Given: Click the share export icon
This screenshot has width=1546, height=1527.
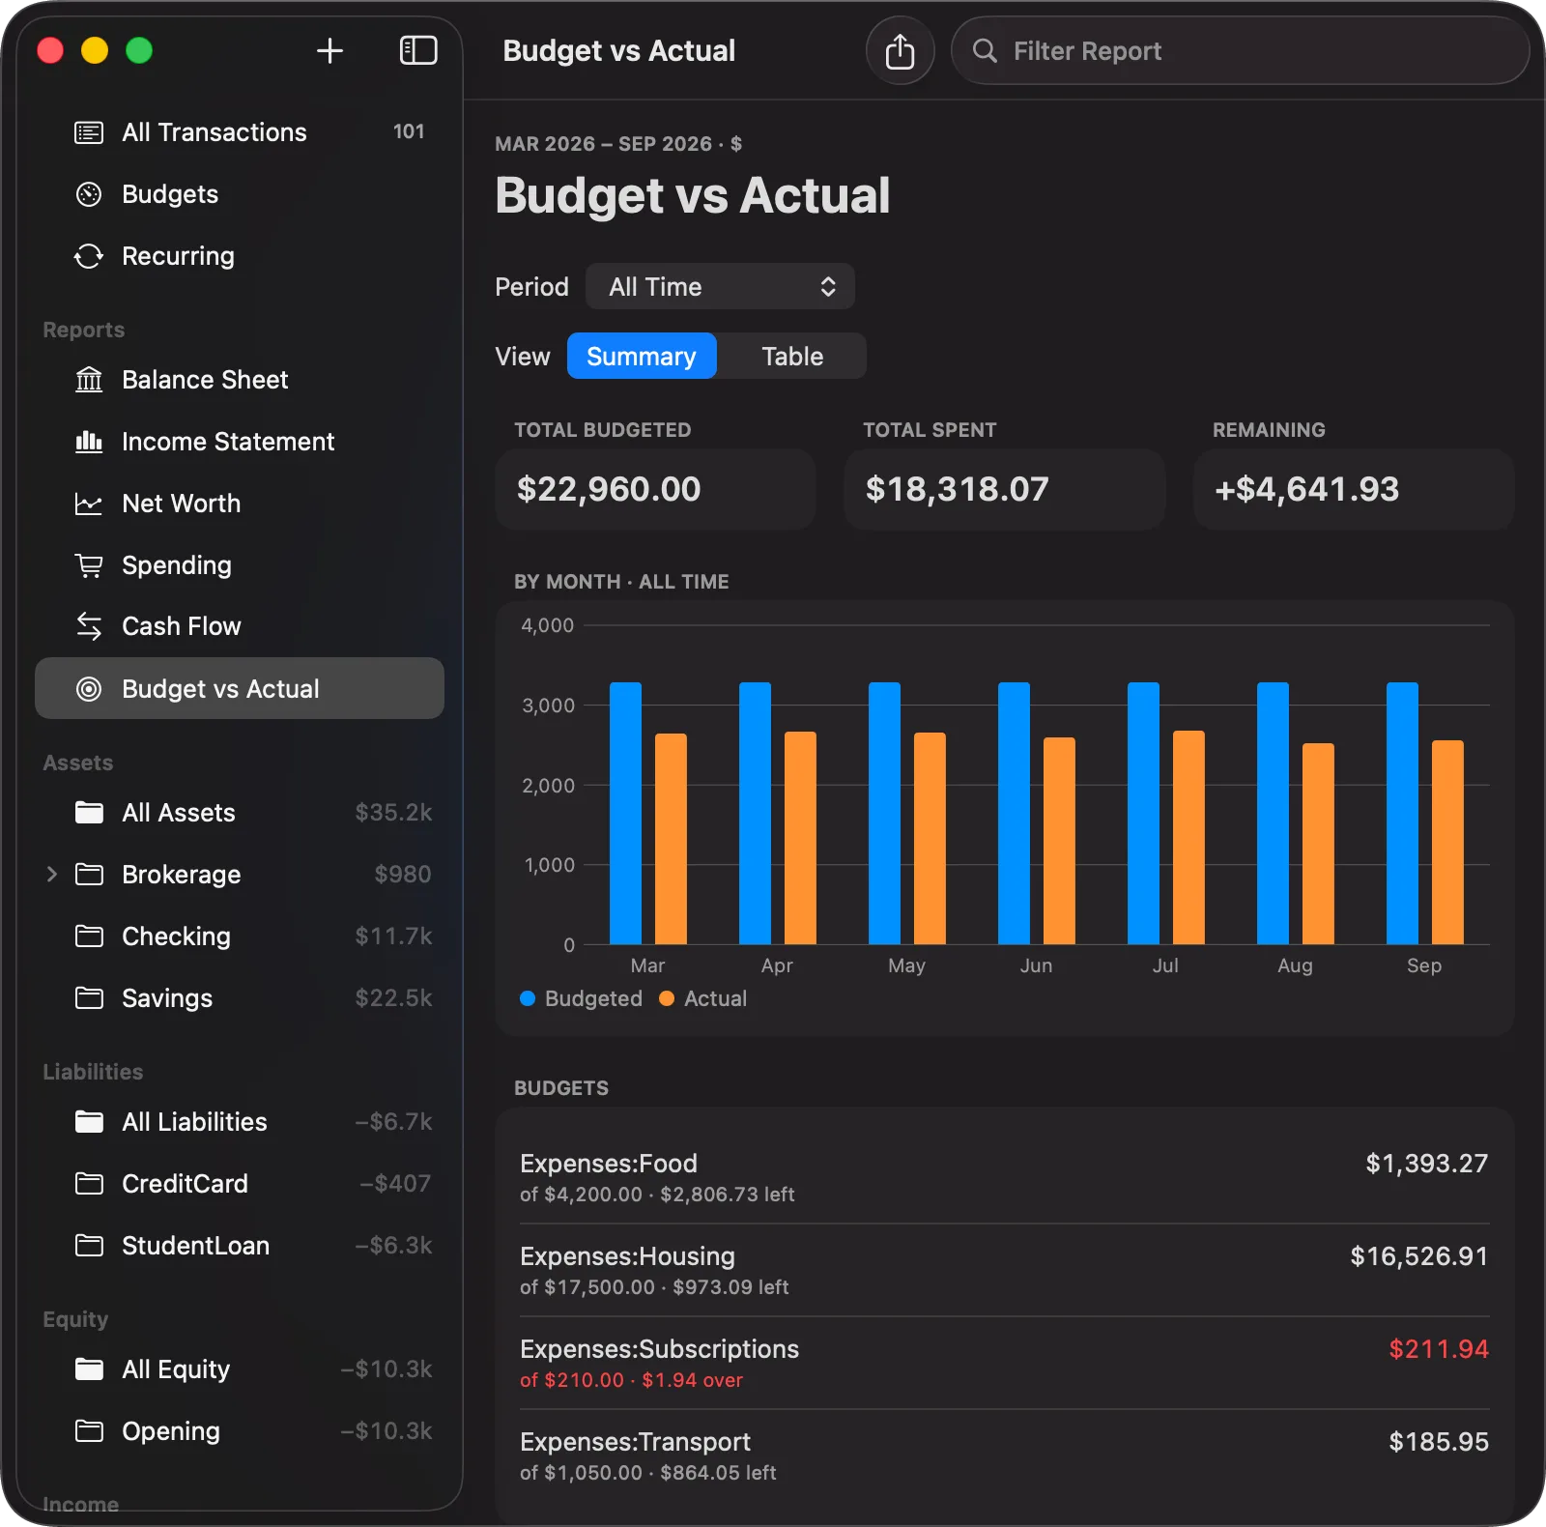Looking at the screenshot, I should click(900, 51).
